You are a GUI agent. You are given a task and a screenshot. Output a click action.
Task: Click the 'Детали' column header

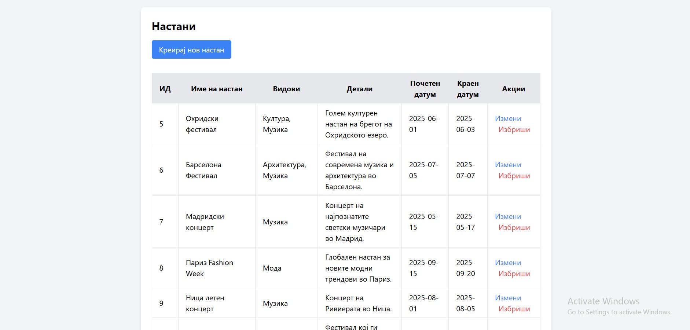pos(359,89)
